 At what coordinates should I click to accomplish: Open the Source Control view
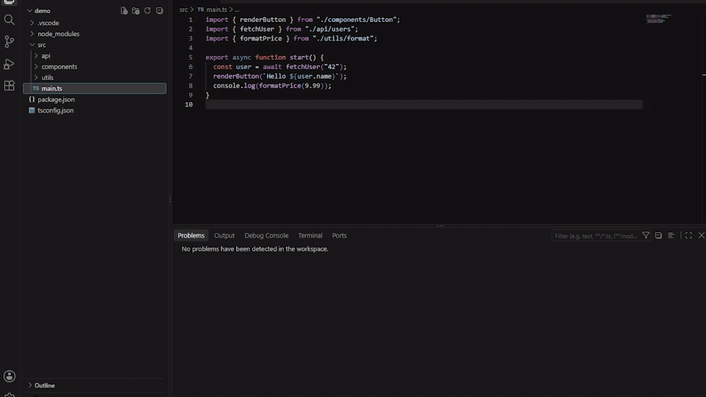(x=9, y=41)
